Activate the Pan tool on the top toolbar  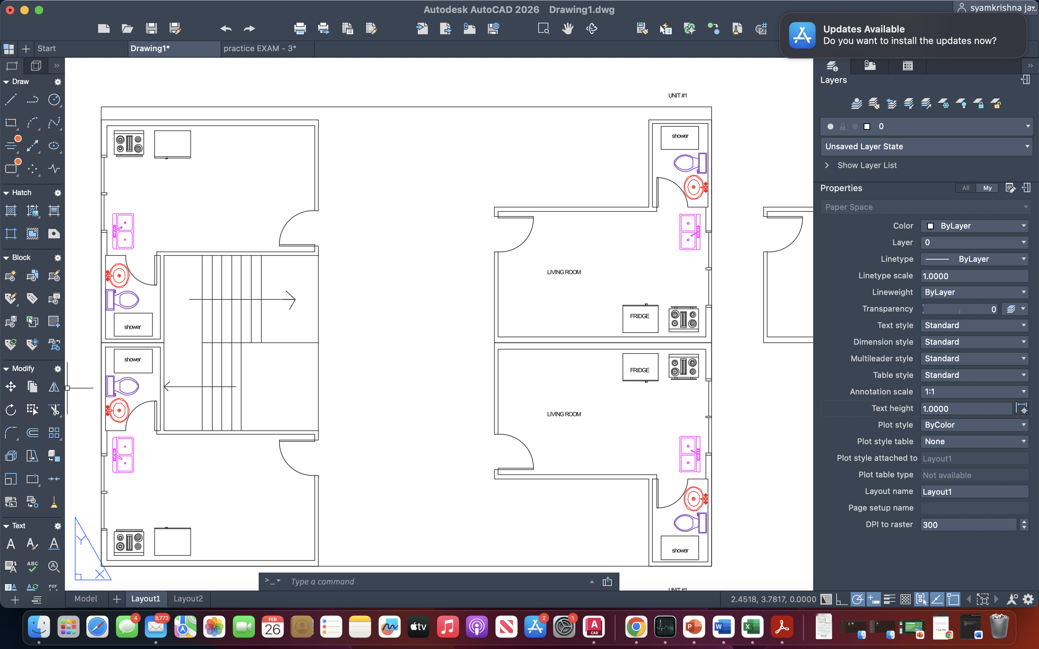point(567,28)
